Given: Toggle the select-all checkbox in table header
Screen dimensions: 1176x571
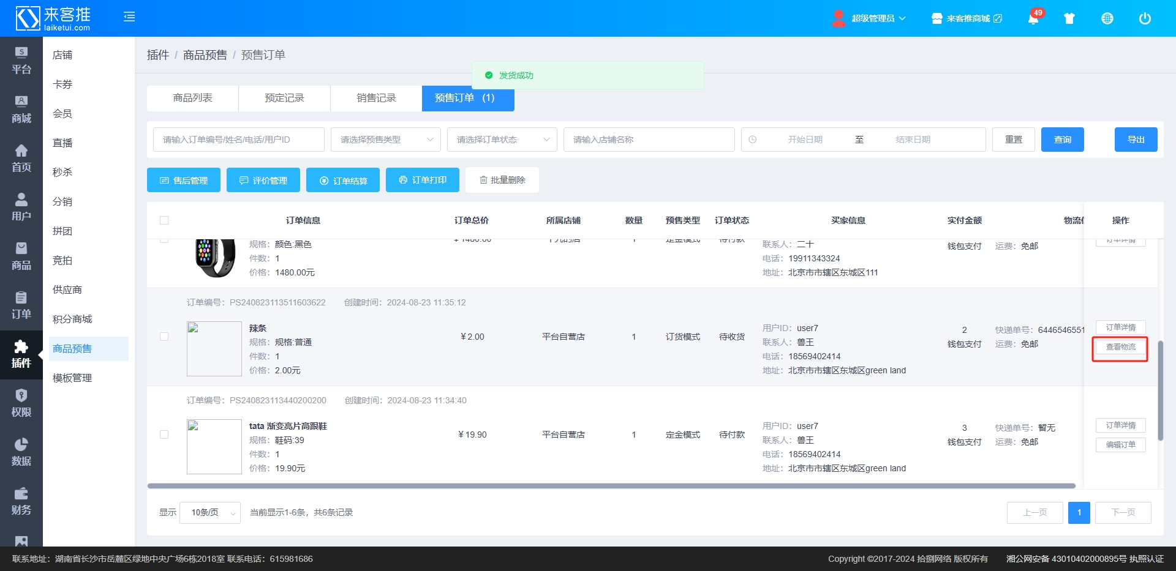Looking at the screenshot, I should (164, 220).
